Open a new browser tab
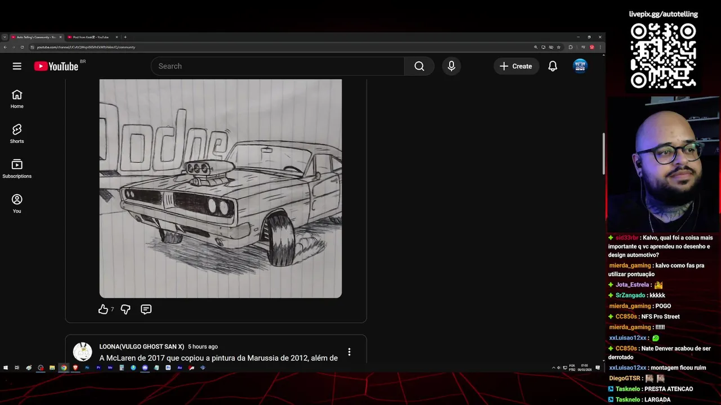The width and height of the screenshot is (721, 405). click(x=125, y=37)
